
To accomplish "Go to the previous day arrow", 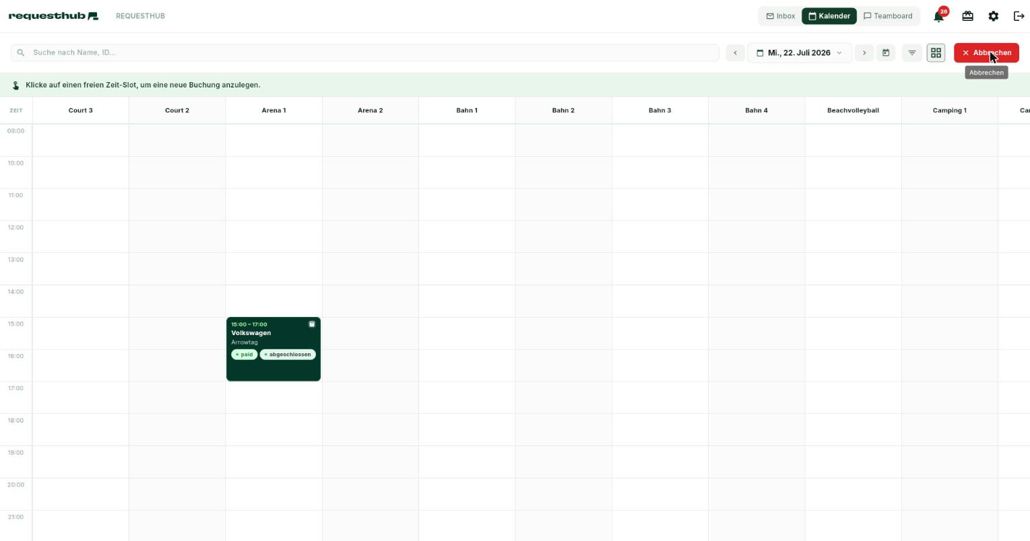I will (x=735, y=52).
